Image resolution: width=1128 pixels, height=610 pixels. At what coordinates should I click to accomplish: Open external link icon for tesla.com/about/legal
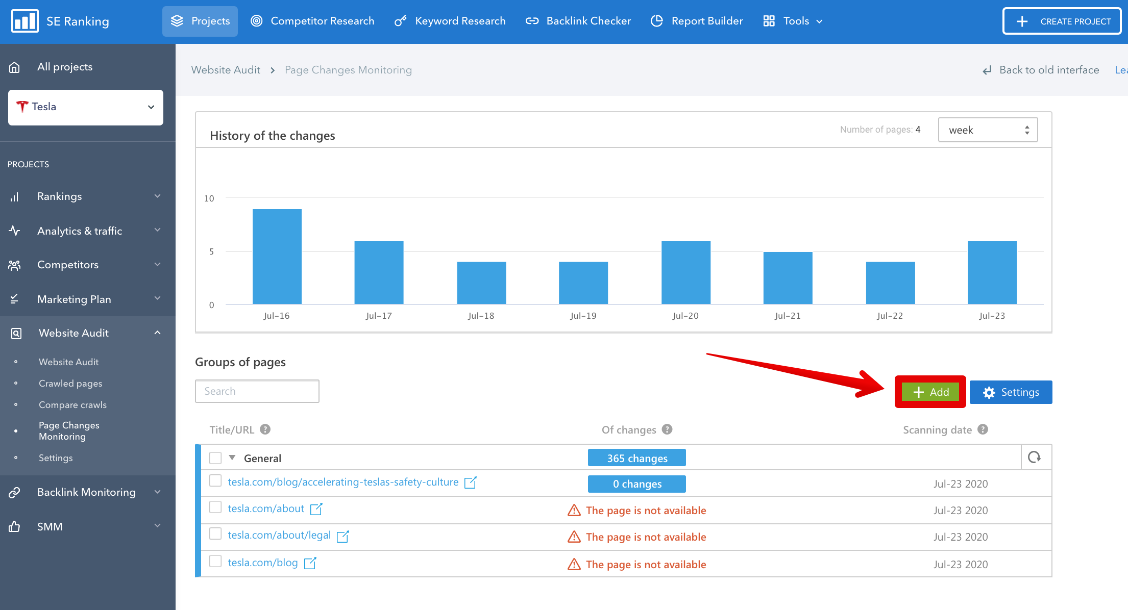(x=342, y=536)
